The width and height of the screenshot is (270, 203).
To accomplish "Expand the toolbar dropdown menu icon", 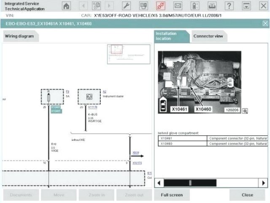I will tap(246, 6).
